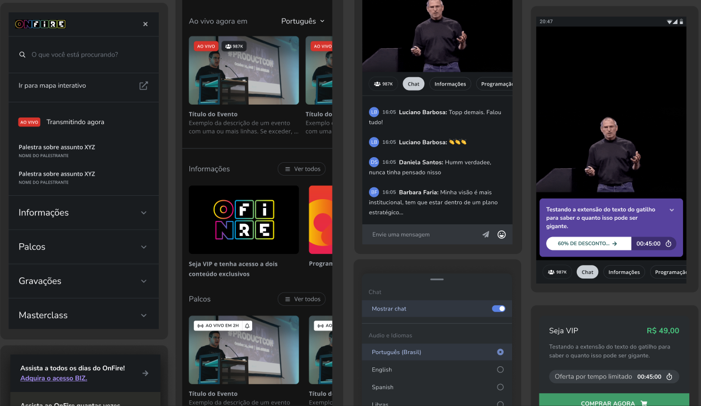Expand the Informações menu section
Image resolution: width=701 pixels, height=406 pixels.
coord(84,213)
